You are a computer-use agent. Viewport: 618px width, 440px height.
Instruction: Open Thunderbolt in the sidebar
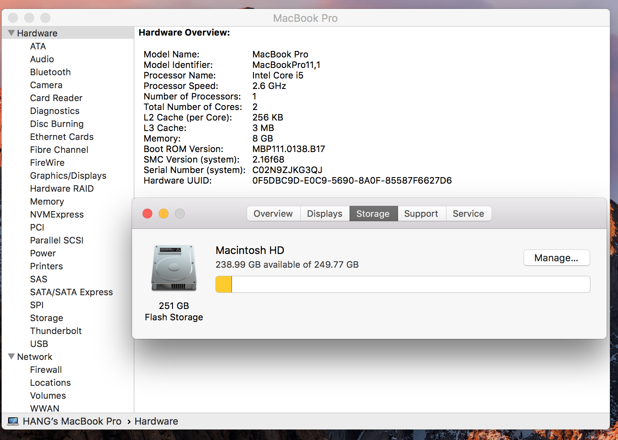(x=56, y=331)
